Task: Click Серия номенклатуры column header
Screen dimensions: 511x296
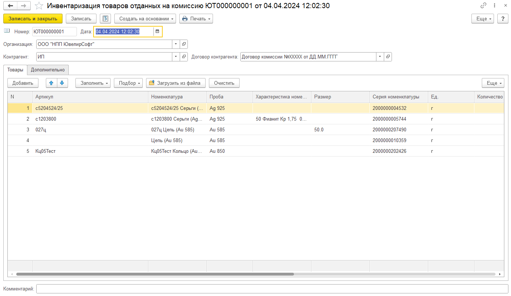Action: pyautogui.click(x=399, y=97)
